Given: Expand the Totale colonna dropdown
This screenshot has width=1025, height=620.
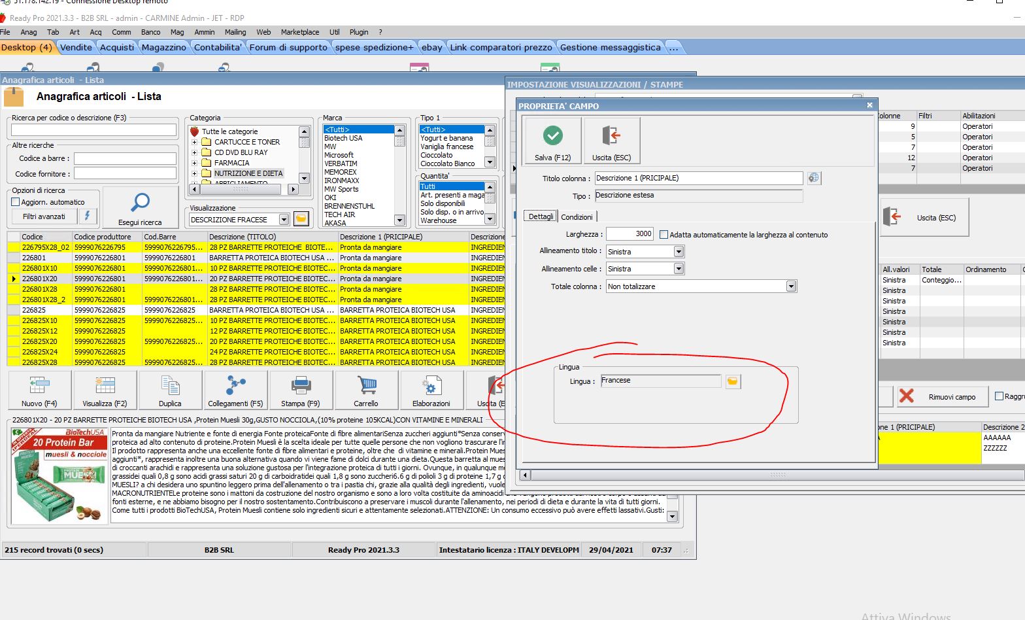Looking at the screenshot, I should pos(791,286).
